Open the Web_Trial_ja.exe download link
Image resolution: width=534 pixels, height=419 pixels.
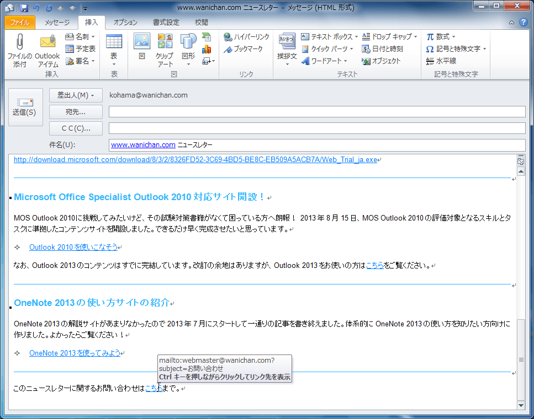coord(195,159)
